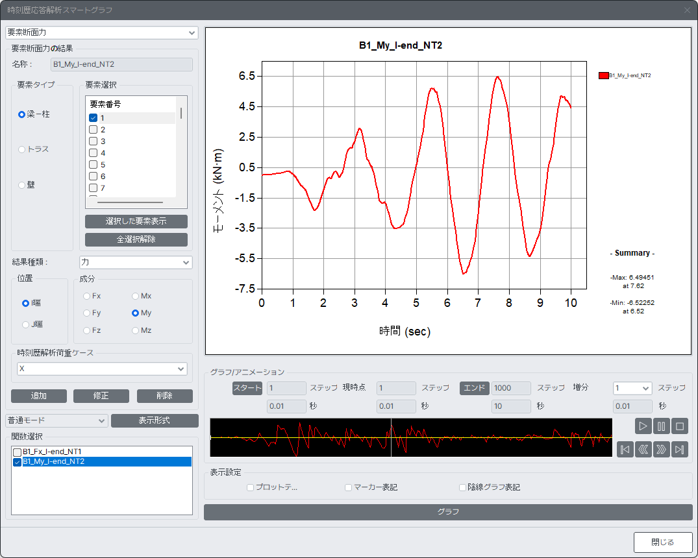Select the 壁 element type radio
698x558 pixels.
(21, 185)
